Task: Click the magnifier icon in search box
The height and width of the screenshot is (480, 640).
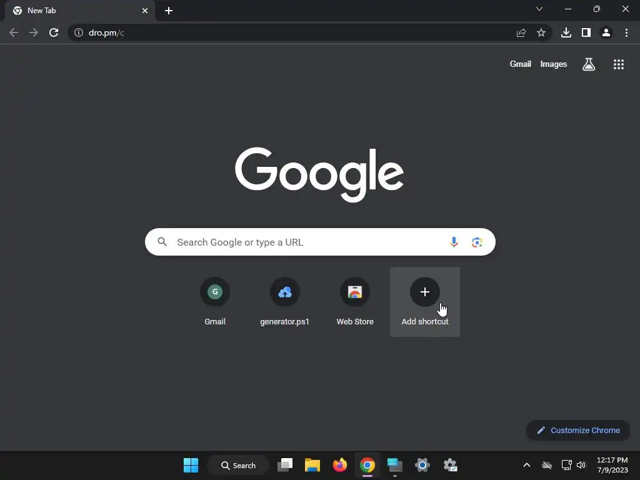Action: tap(162, 242)
